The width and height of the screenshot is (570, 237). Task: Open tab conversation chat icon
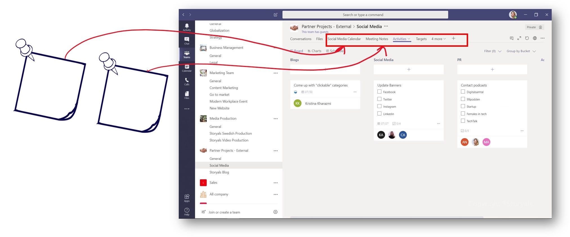click(511, 38)
